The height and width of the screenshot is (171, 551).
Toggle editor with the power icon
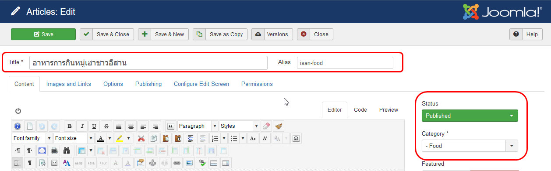tap(18, 111)
